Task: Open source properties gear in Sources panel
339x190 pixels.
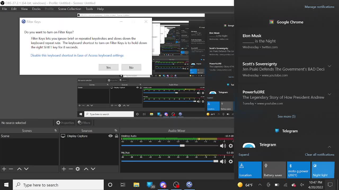Action: pos(78,169)
